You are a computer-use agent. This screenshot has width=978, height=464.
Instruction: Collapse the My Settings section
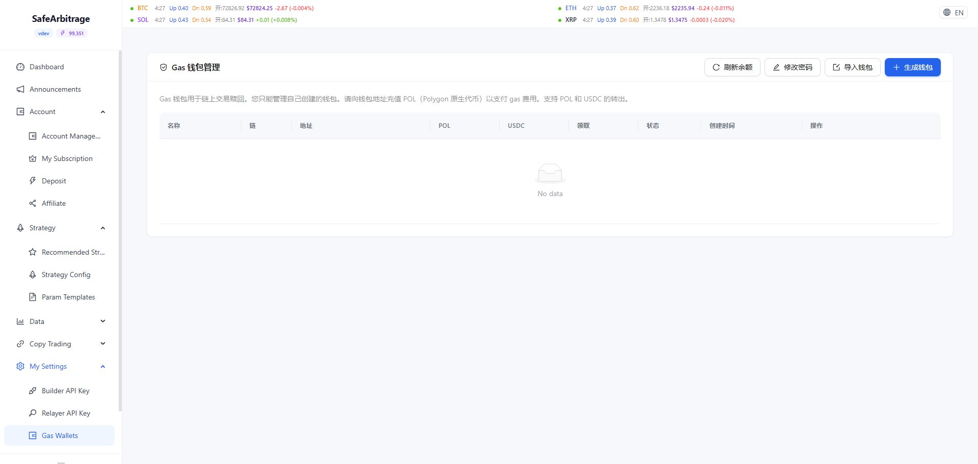(103, 366)
